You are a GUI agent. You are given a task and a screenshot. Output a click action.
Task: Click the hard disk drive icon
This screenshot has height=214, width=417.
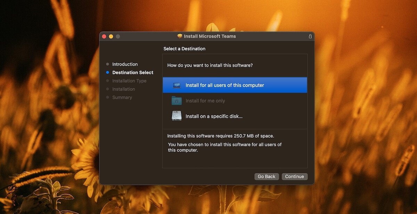click(177, 116)
